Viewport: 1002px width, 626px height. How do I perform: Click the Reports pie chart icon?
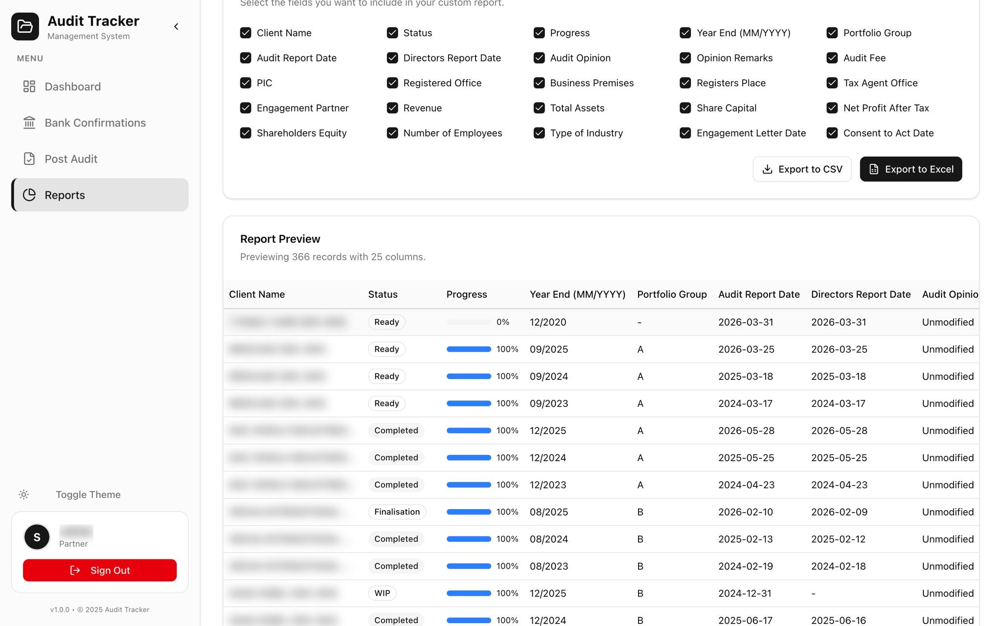tap(29, 195)
